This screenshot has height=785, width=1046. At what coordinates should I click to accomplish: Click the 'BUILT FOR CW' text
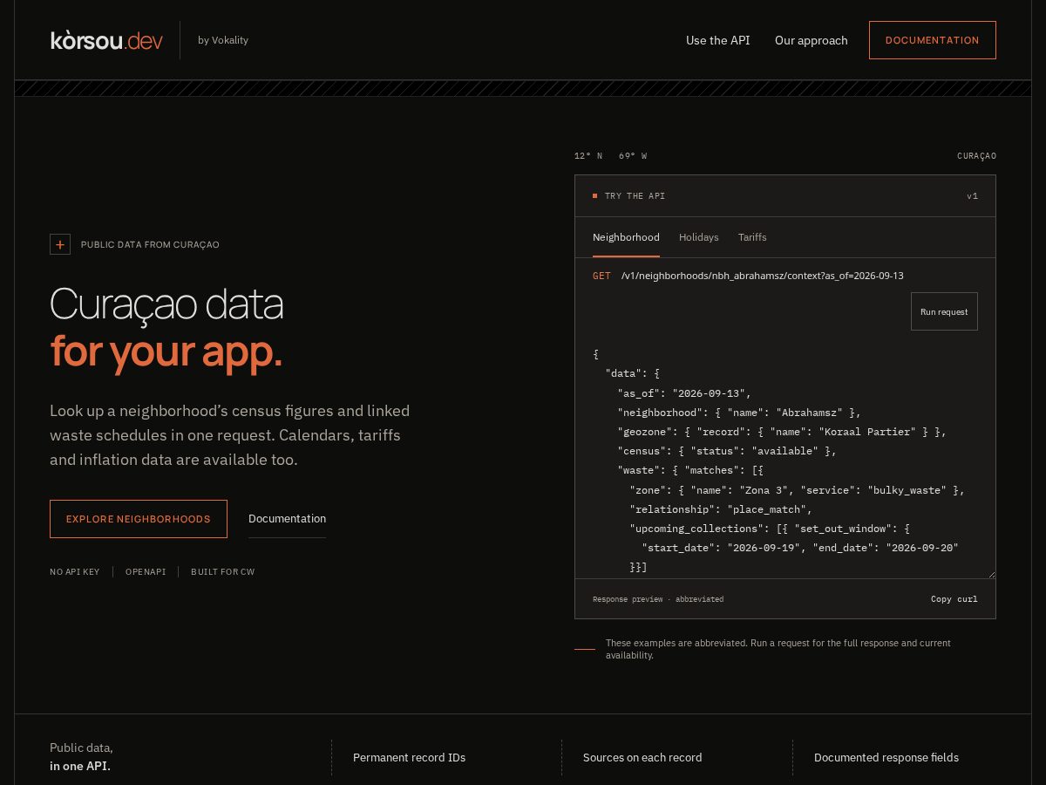223,572
